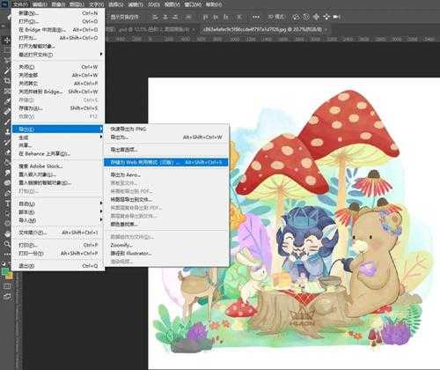Choose 在 Bridge 中浏览 from File menu
This screenshot has width=440, height=370.
(x=58, y=29)
